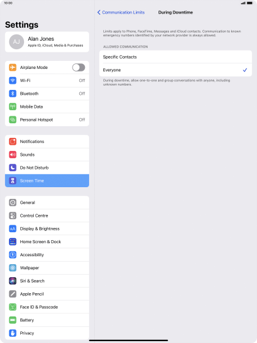Image resolution: width=257 pixels, height=343 pixels.
Task: Toggle the Airplane Mode switch
Action: point(79,67)
